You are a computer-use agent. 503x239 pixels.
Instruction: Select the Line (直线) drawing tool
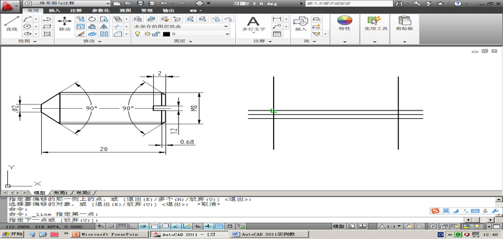(11, 24)
